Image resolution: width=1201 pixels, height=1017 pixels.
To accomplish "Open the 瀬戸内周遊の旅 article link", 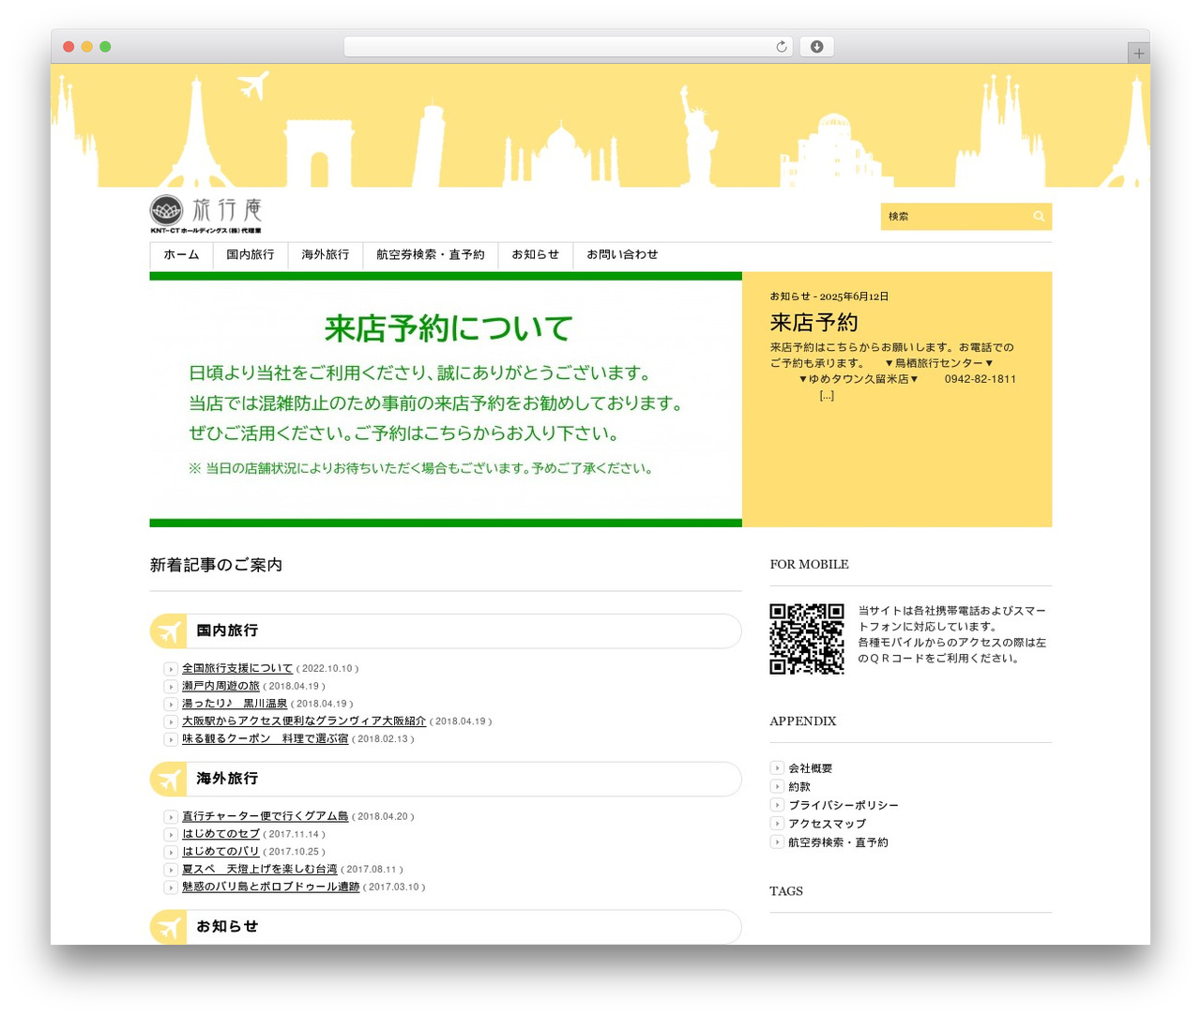I will 220,687.
